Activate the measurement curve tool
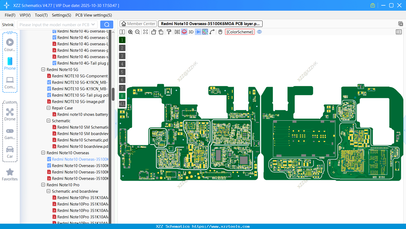This screenshot has width=406, height=229. 212,32
